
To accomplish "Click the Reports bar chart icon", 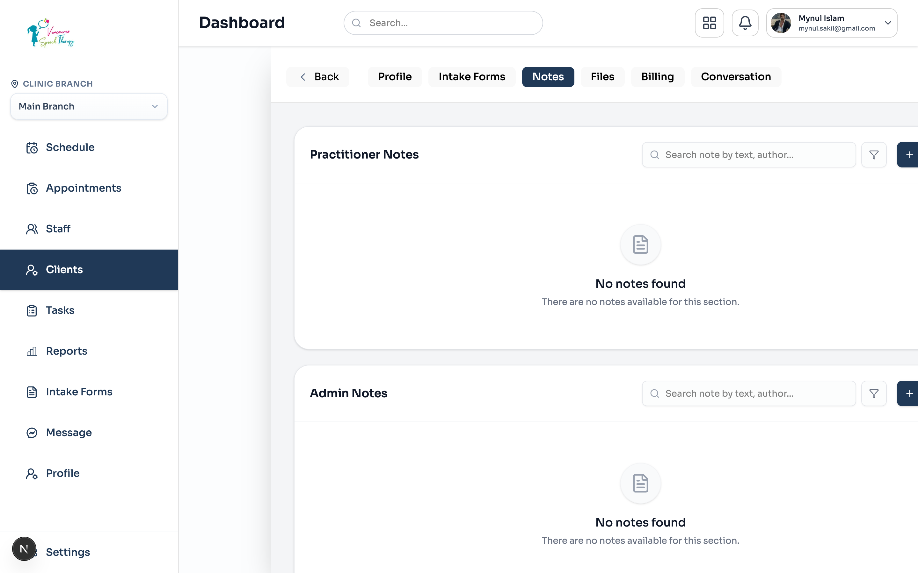I will [x=32, y=351].
